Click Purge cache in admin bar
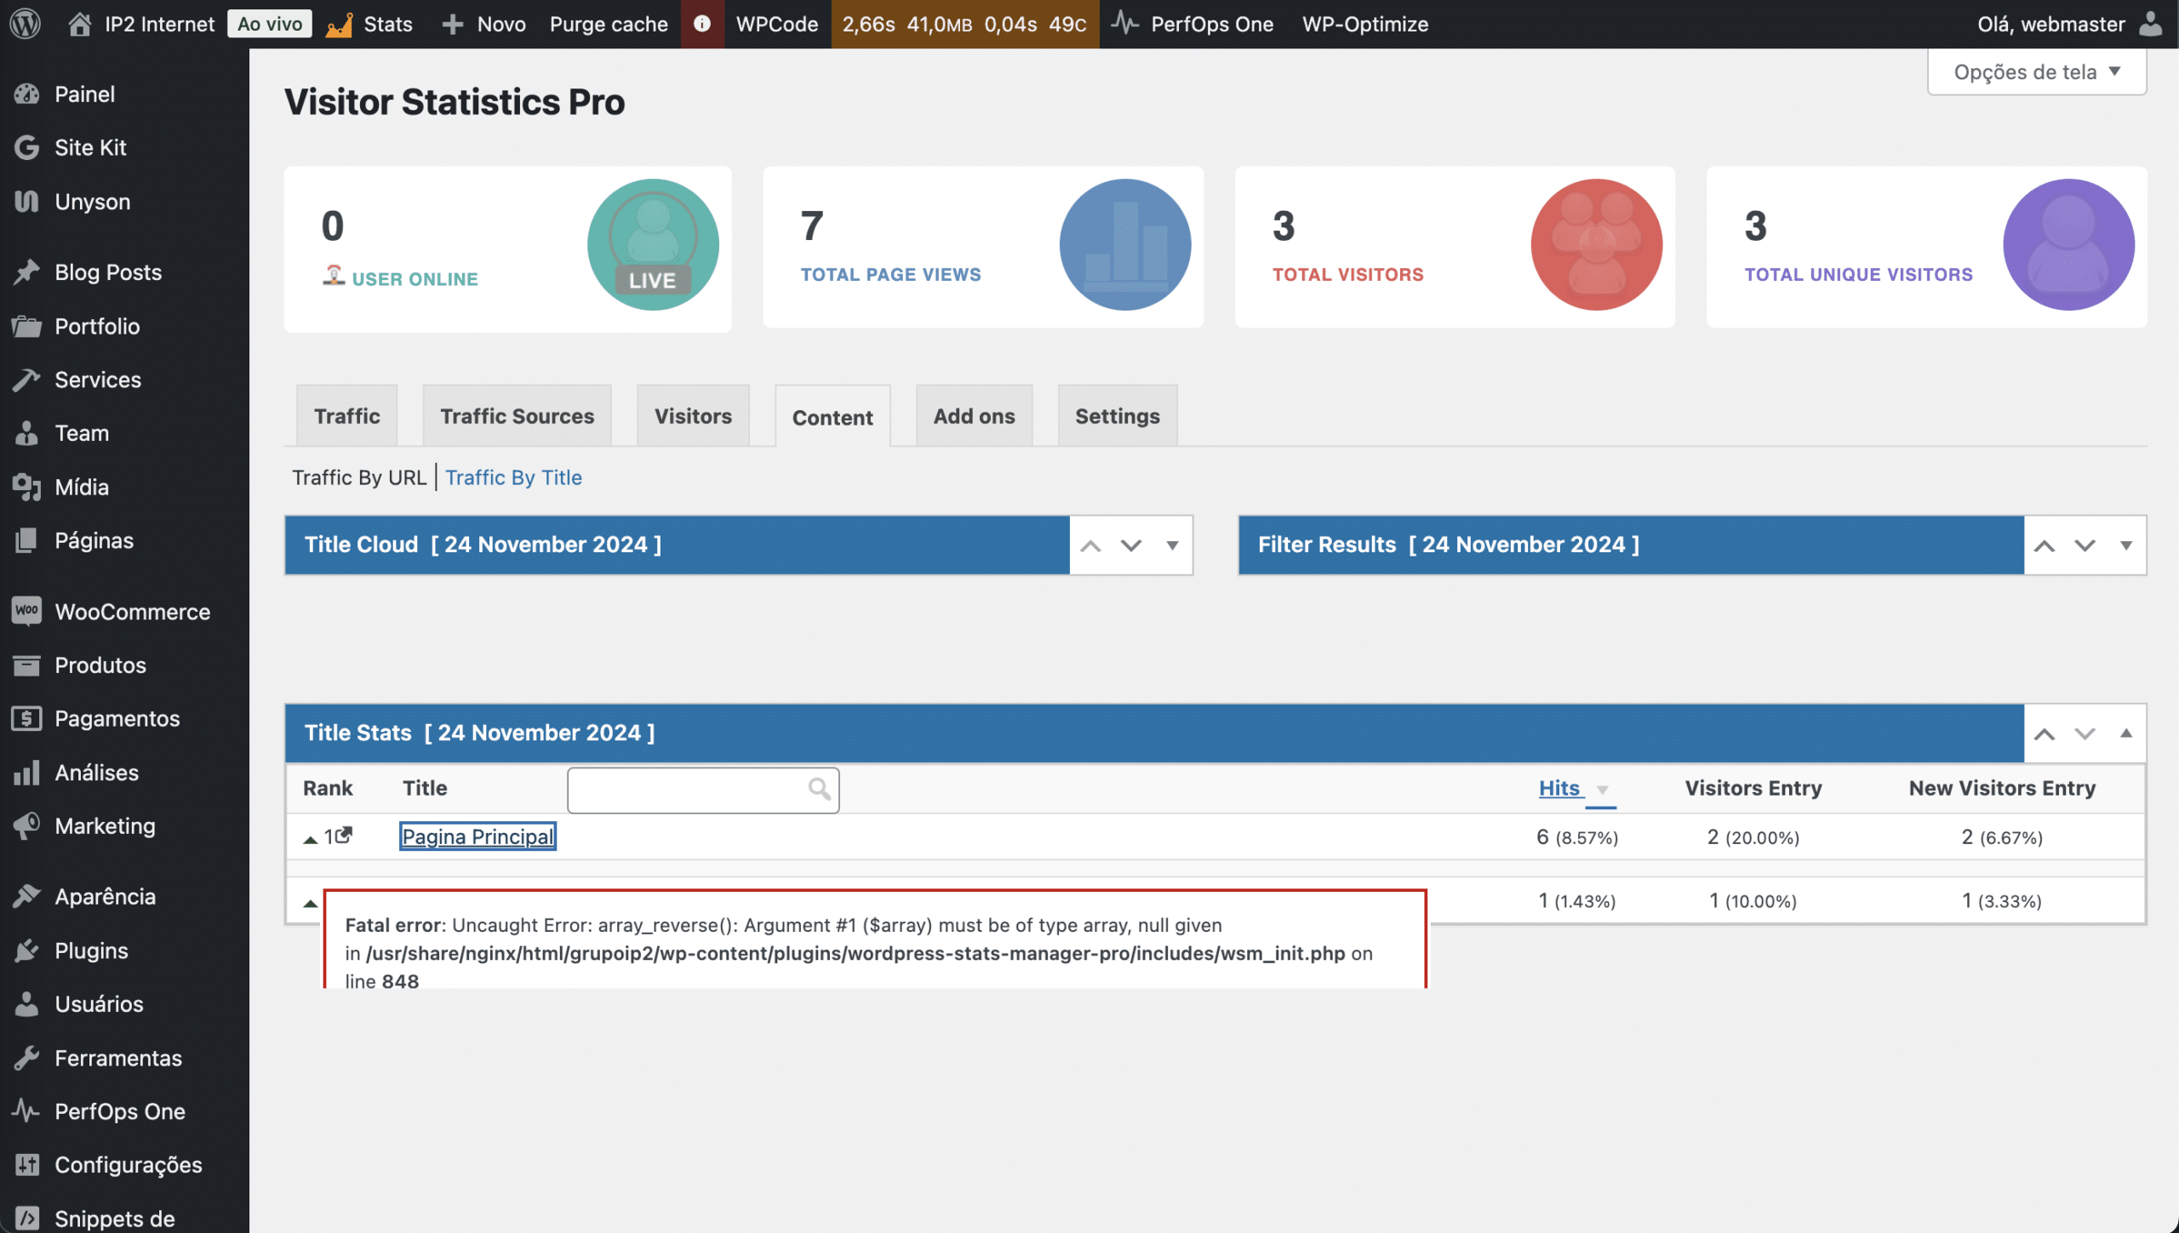The height and width of the screenshot is (1233, 2179). tap(609, 24)
